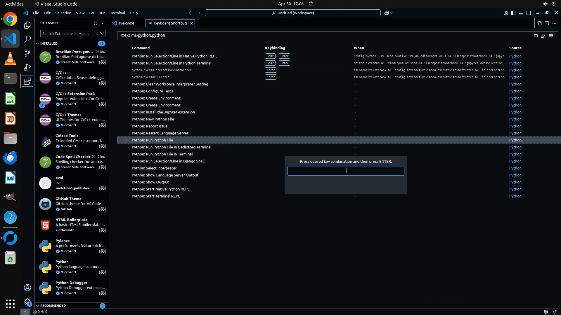This screenshot has height=315, width=561.
Task: Open the Explorer view in activity bar
Action: point(27,25)
